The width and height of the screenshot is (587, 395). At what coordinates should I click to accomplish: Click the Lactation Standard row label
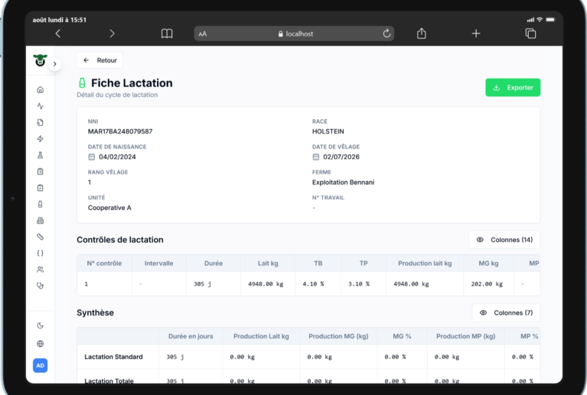(113, 357)
